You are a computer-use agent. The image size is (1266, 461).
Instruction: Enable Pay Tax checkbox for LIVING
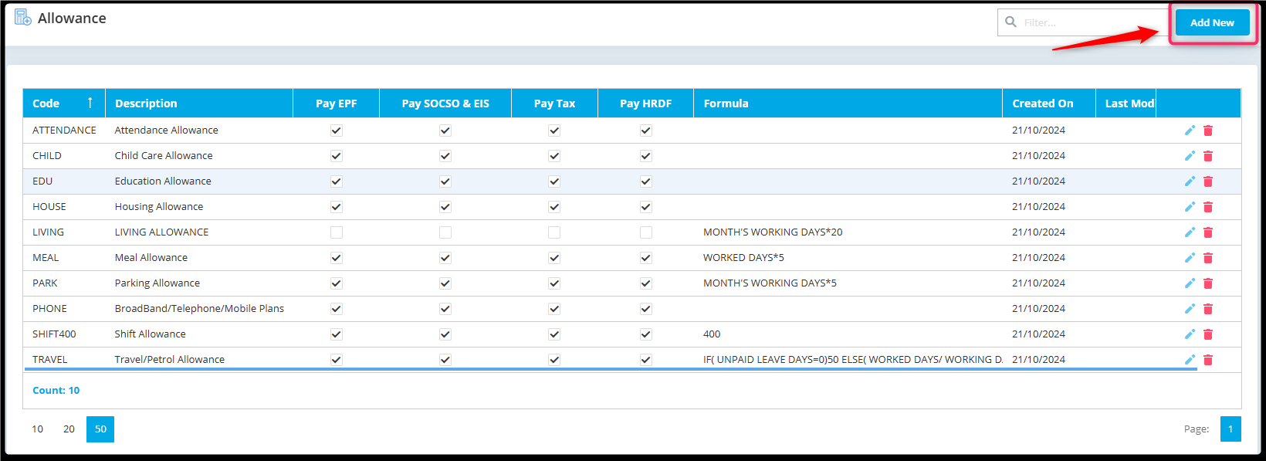(554, 232)
